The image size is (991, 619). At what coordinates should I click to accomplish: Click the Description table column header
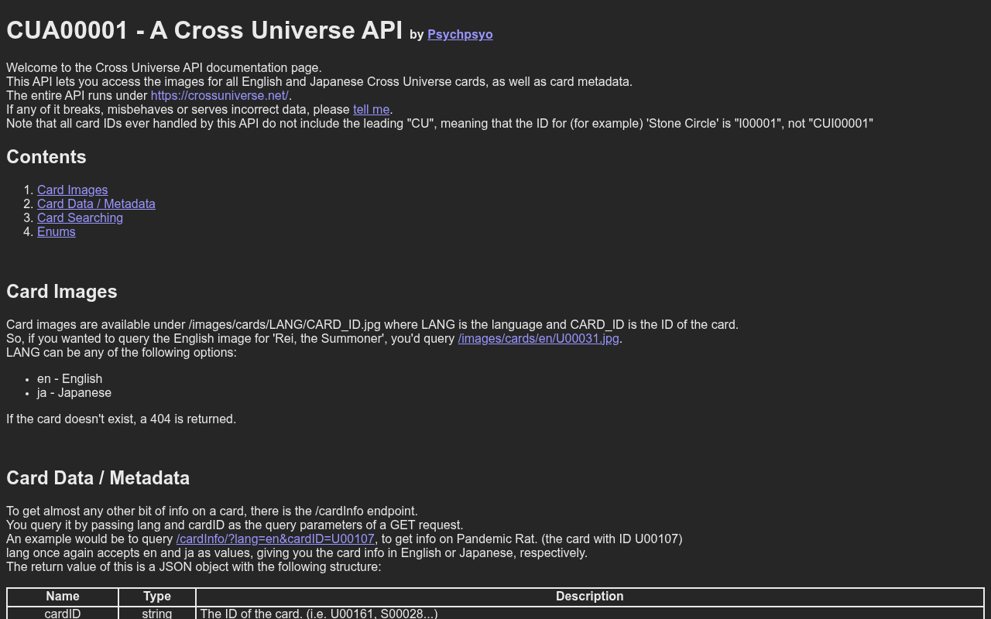589,597
